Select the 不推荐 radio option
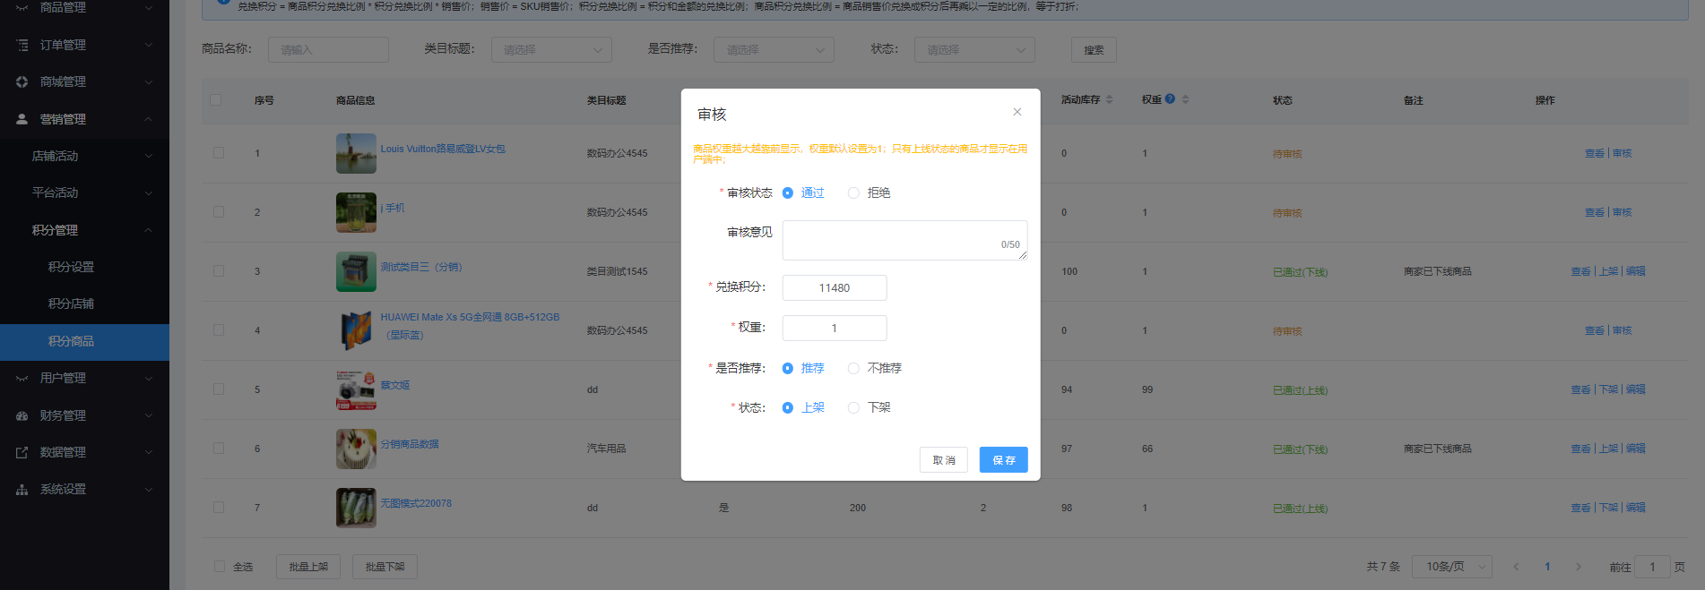The width and height of the screenshot is (1705, 590). [853, 368]
